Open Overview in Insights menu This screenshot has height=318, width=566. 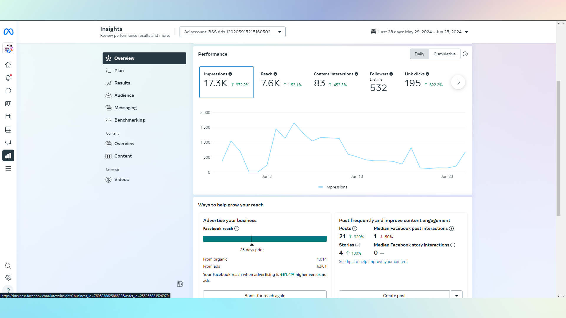(x=144, y=58)
